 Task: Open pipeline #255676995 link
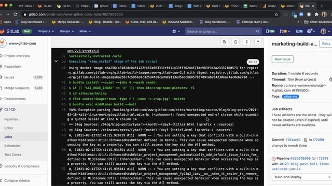coord(300,159)
